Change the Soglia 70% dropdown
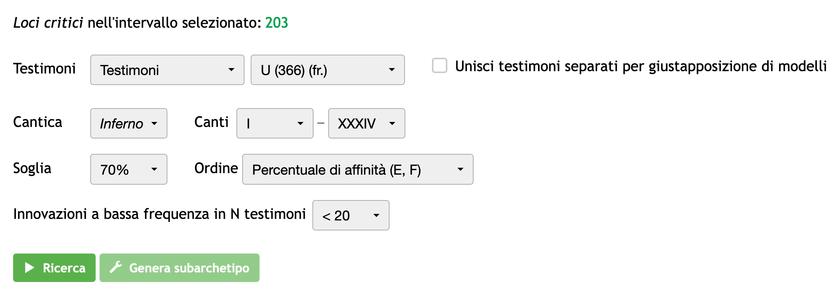Screen dimensions: 840x297 tap(128, 170)
